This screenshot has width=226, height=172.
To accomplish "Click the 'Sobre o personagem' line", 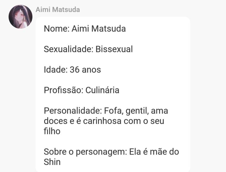I will point(111,152).
